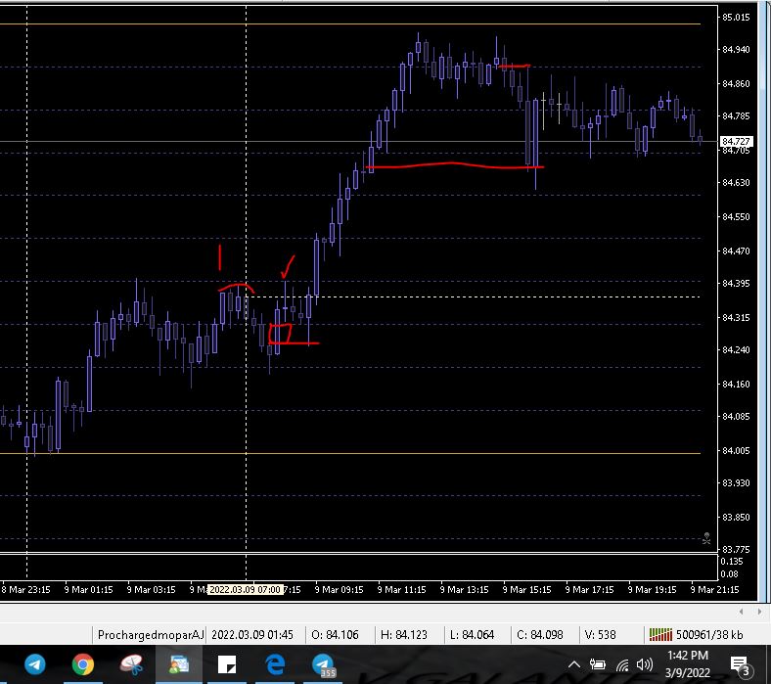Click the low price L: 84.064
The image size is (771, 684).
[472, 635]
